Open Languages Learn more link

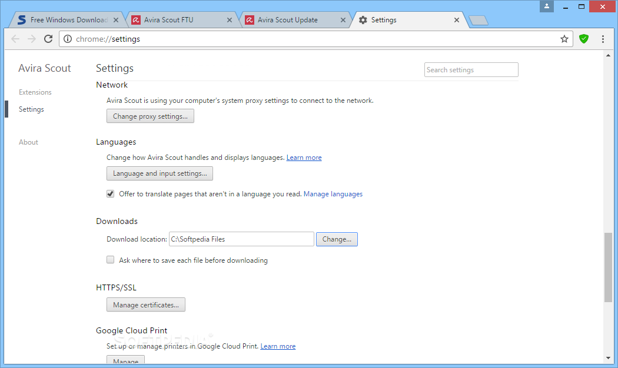304,158
